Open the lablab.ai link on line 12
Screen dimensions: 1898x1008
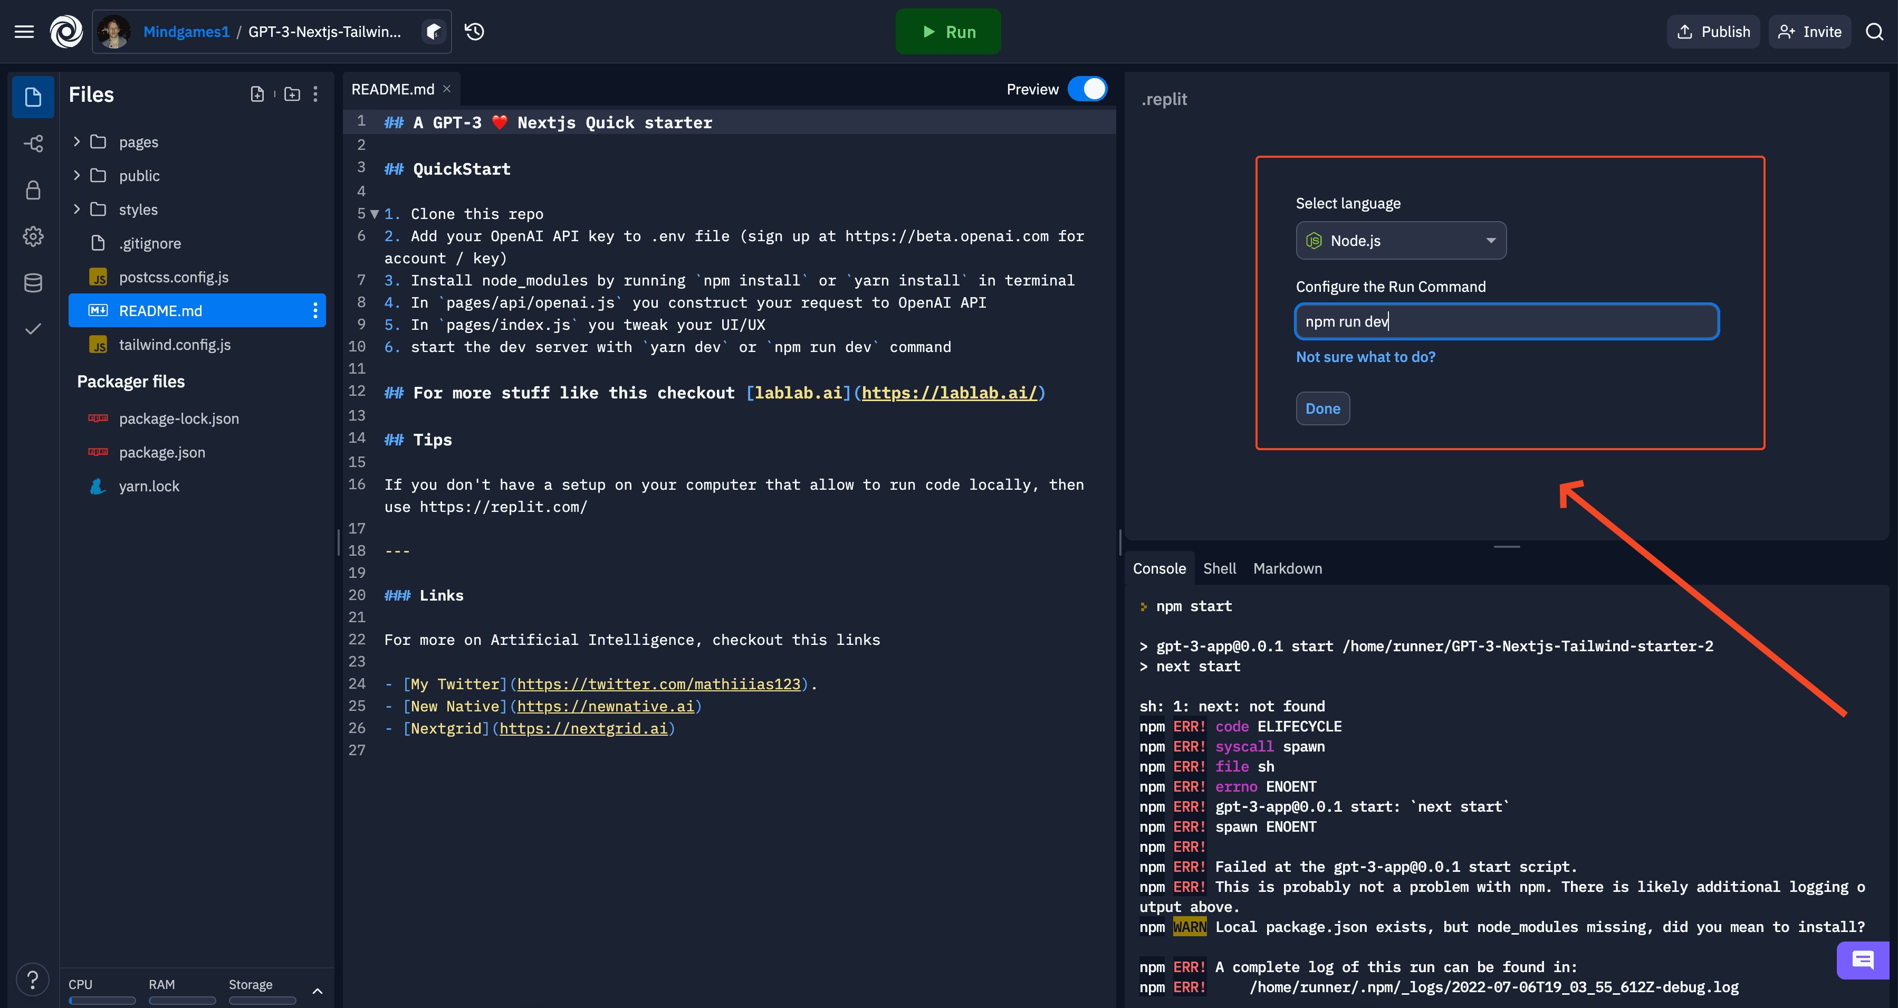point(949,393)
